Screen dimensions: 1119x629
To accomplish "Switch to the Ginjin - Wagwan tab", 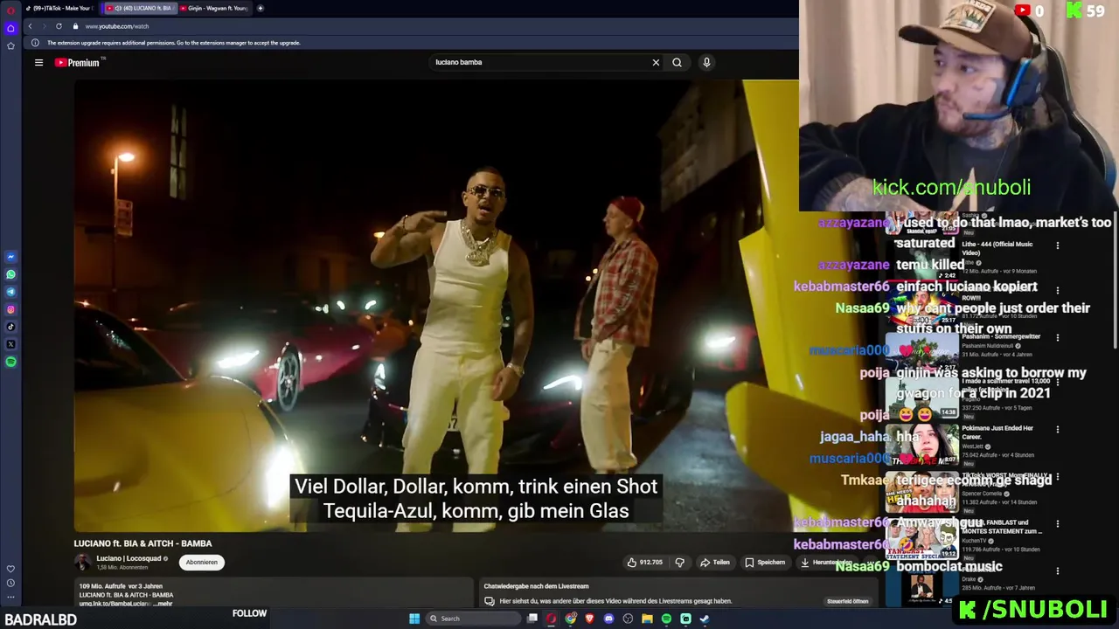I will (214, 8).
